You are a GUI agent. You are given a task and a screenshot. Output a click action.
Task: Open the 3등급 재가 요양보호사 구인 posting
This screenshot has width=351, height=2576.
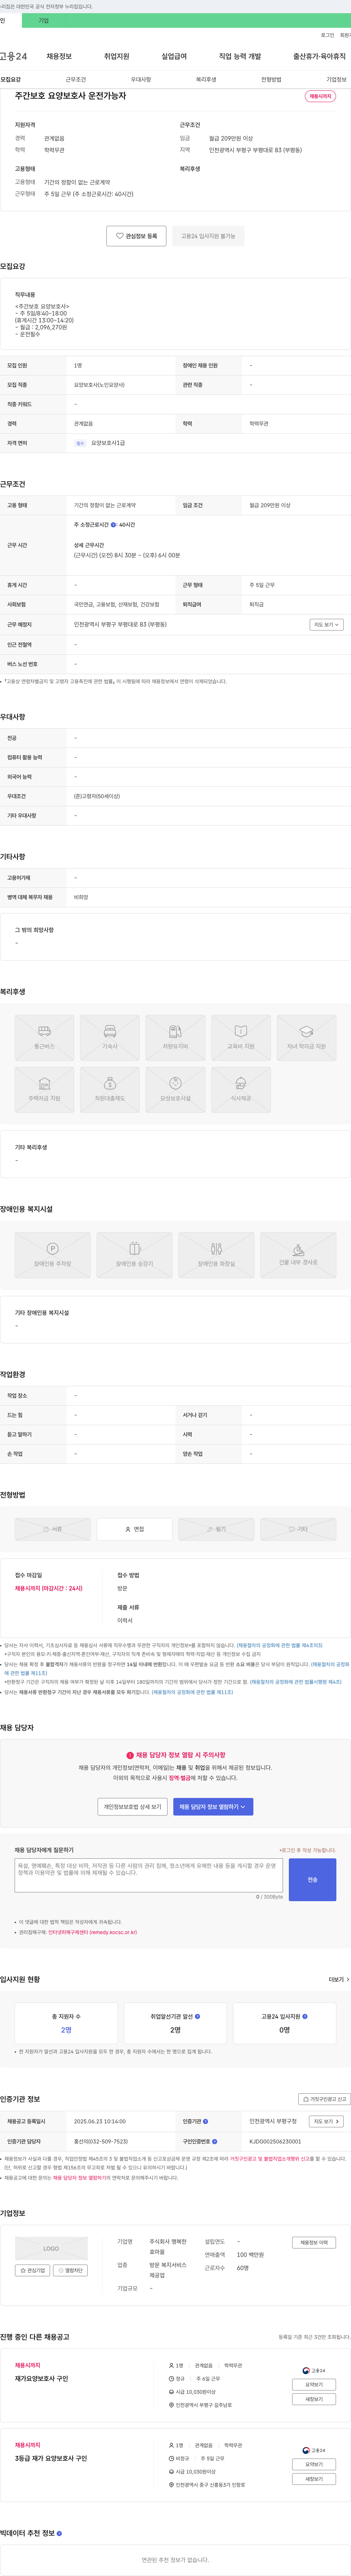pos(51,2458)
